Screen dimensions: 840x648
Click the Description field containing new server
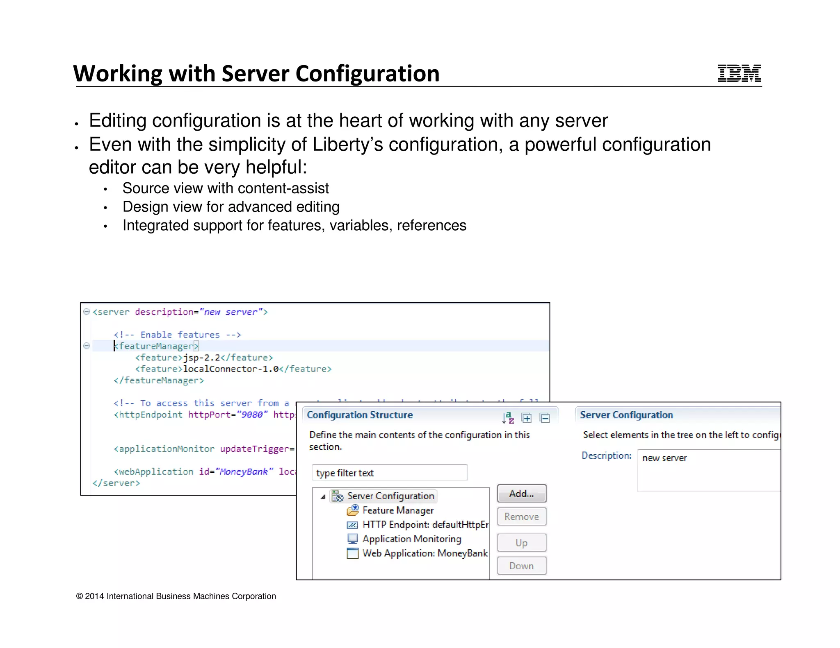pos(709,470)
